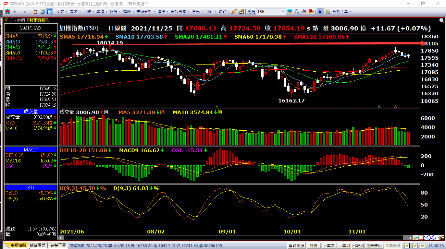This screenshot has width=446, height=249.
Task: Click the MACD panel header
Action: click(31, 150)
